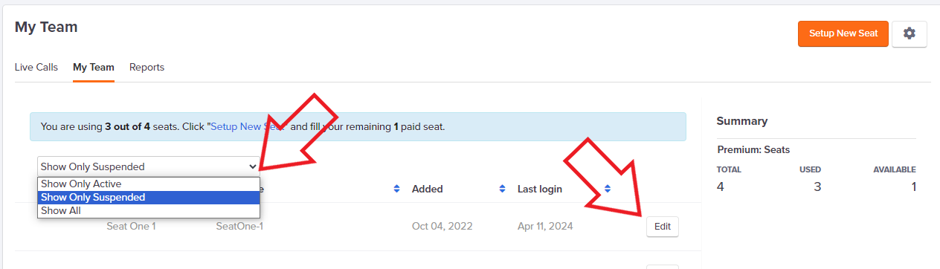Image resolution: width=940 pixels, height=269 pixels.
Task: Click the orange Setup New Seat button
Action: click(843, 33)
